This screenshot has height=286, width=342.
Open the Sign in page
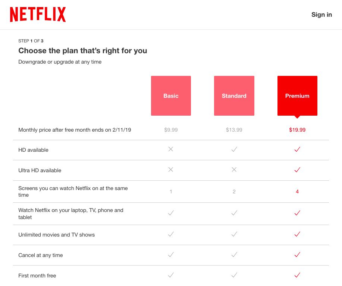(x=321, y=15)
